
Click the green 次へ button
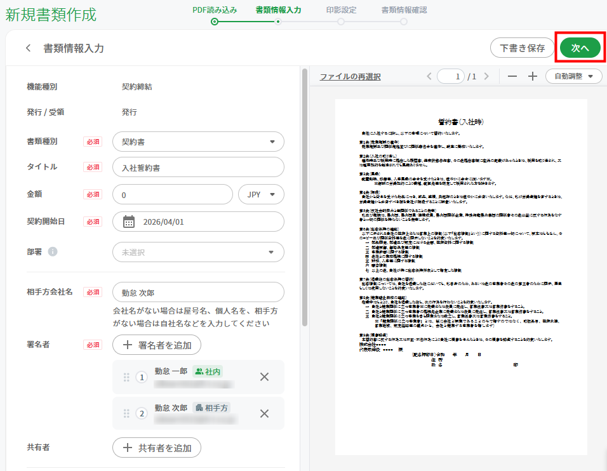[x=580, y=48]
